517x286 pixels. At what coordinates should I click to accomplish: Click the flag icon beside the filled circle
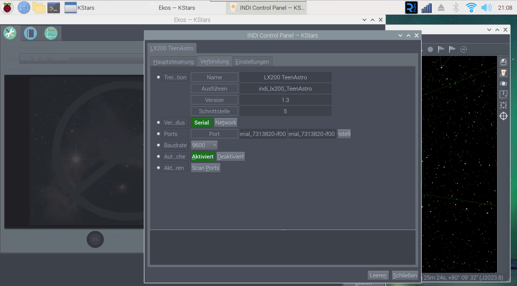click(x=441, y=50)
